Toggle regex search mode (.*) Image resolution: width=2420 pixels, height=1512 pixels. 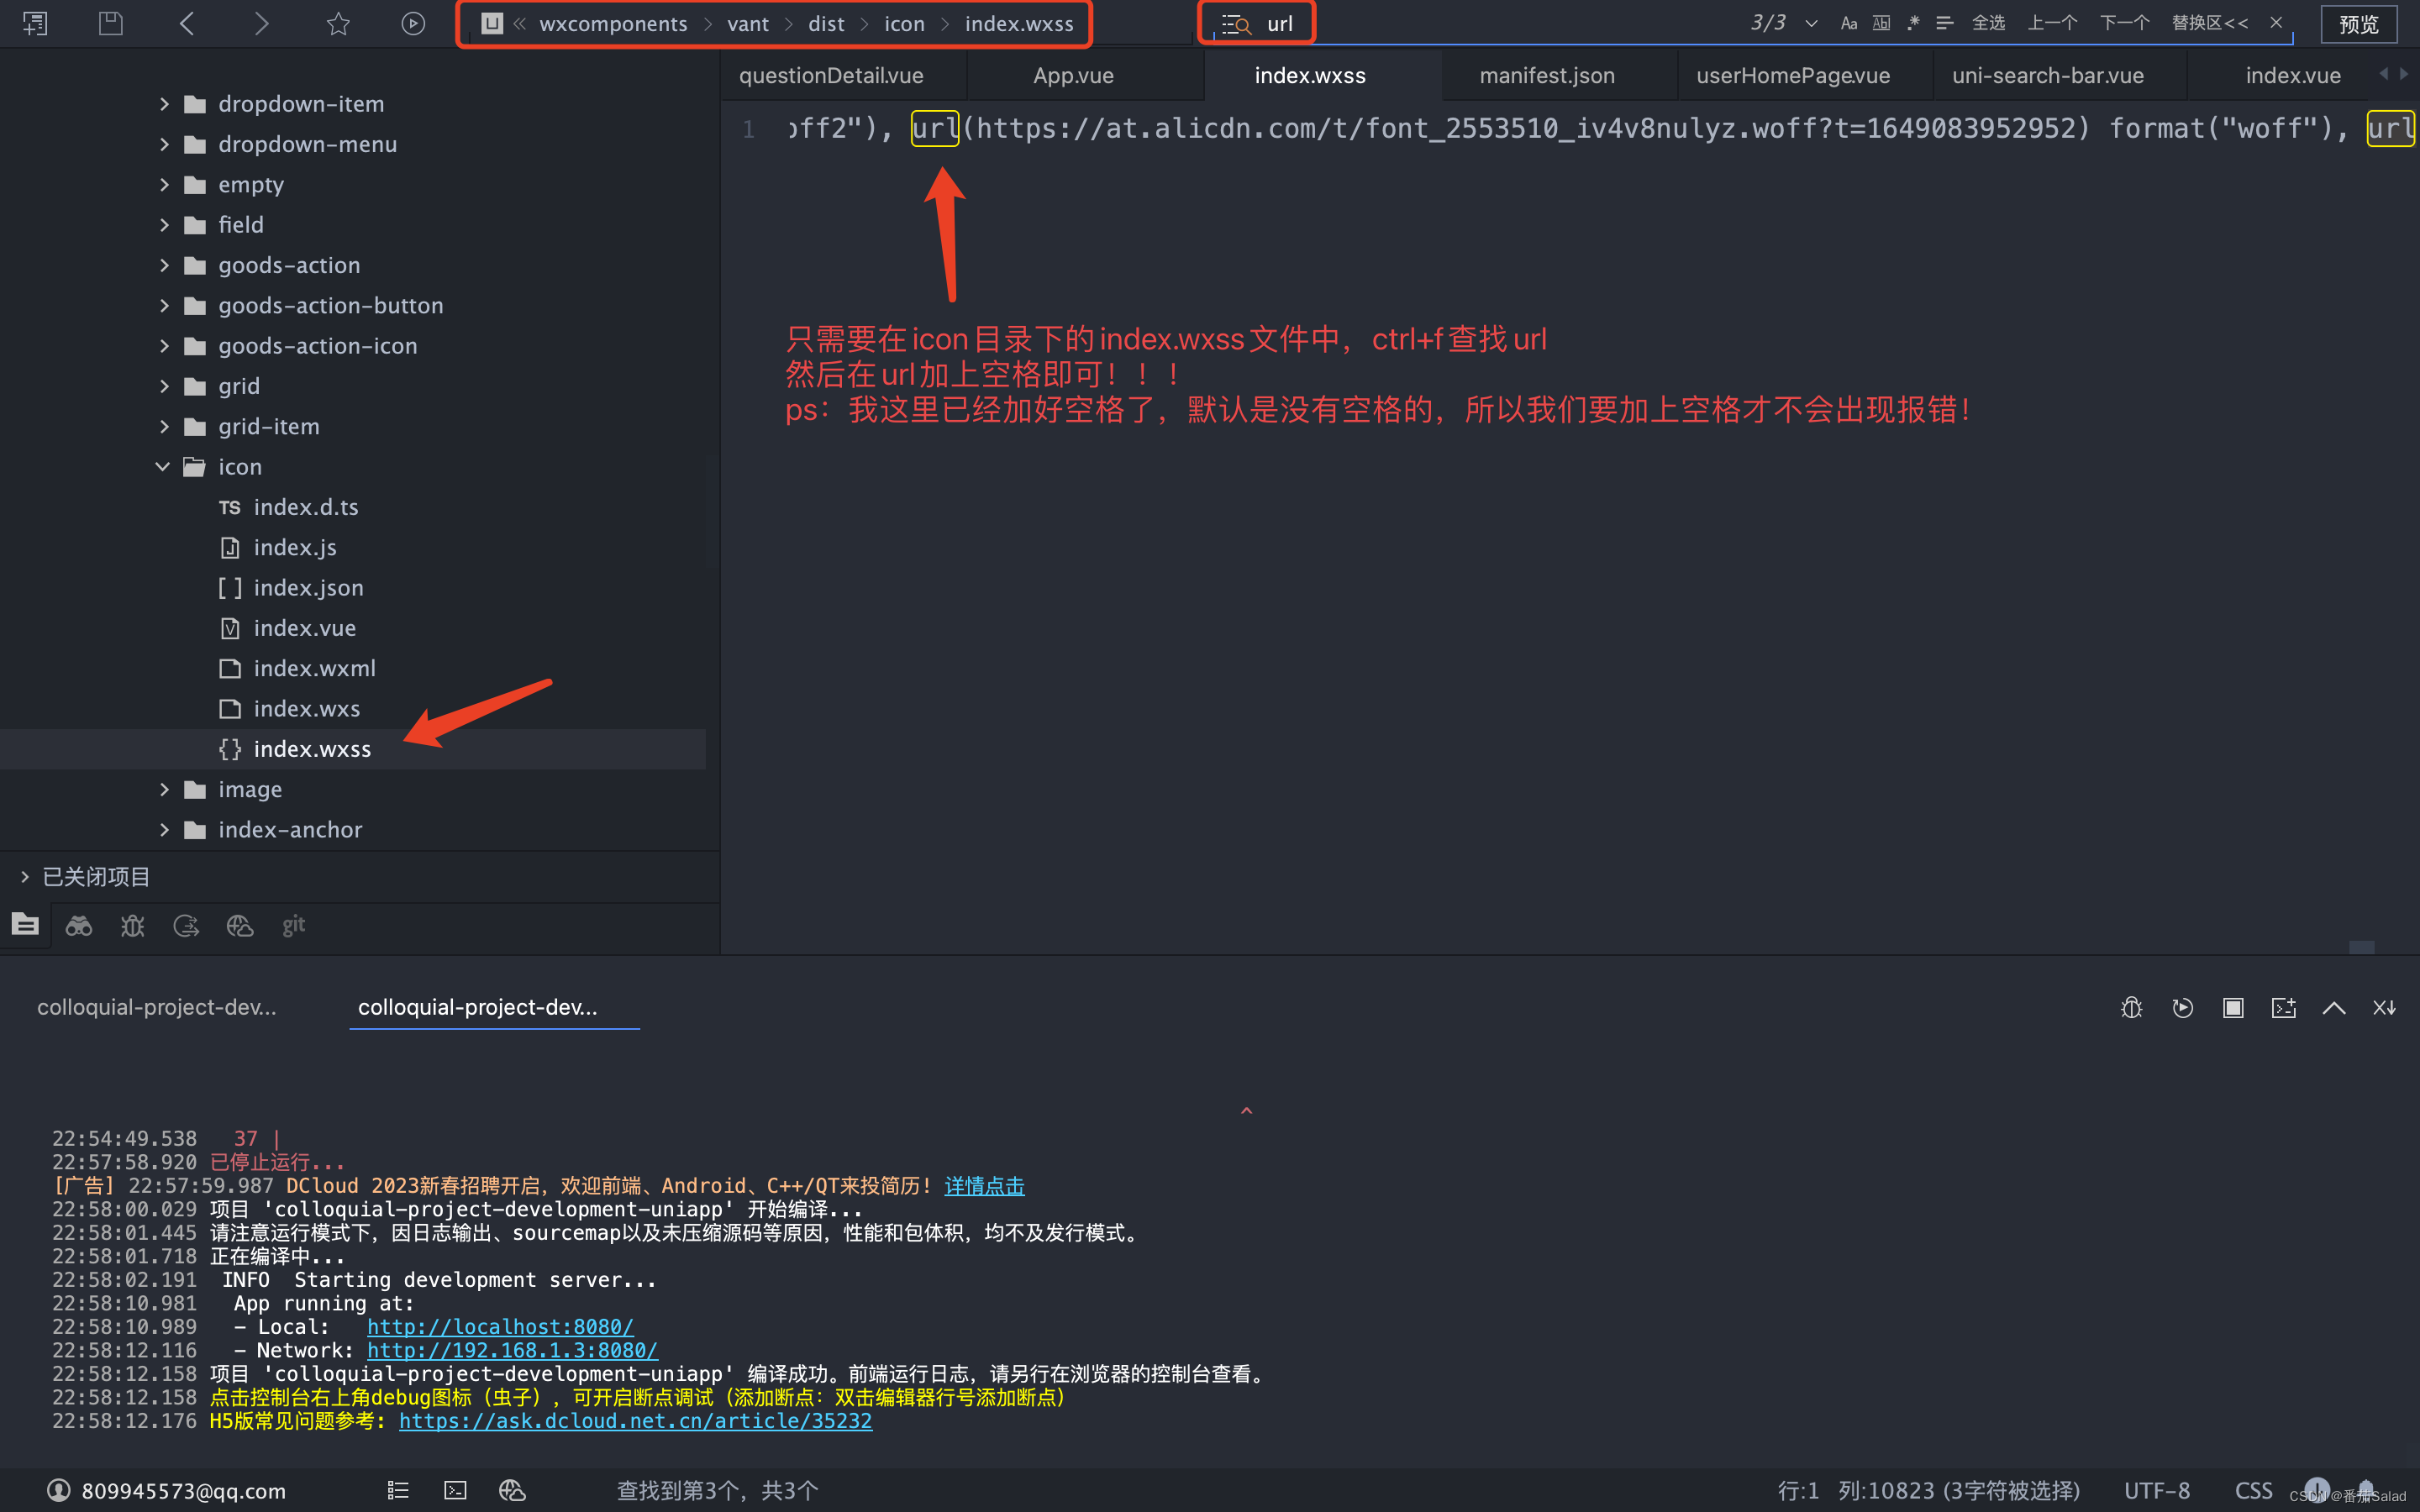[x=1913, y=22]
